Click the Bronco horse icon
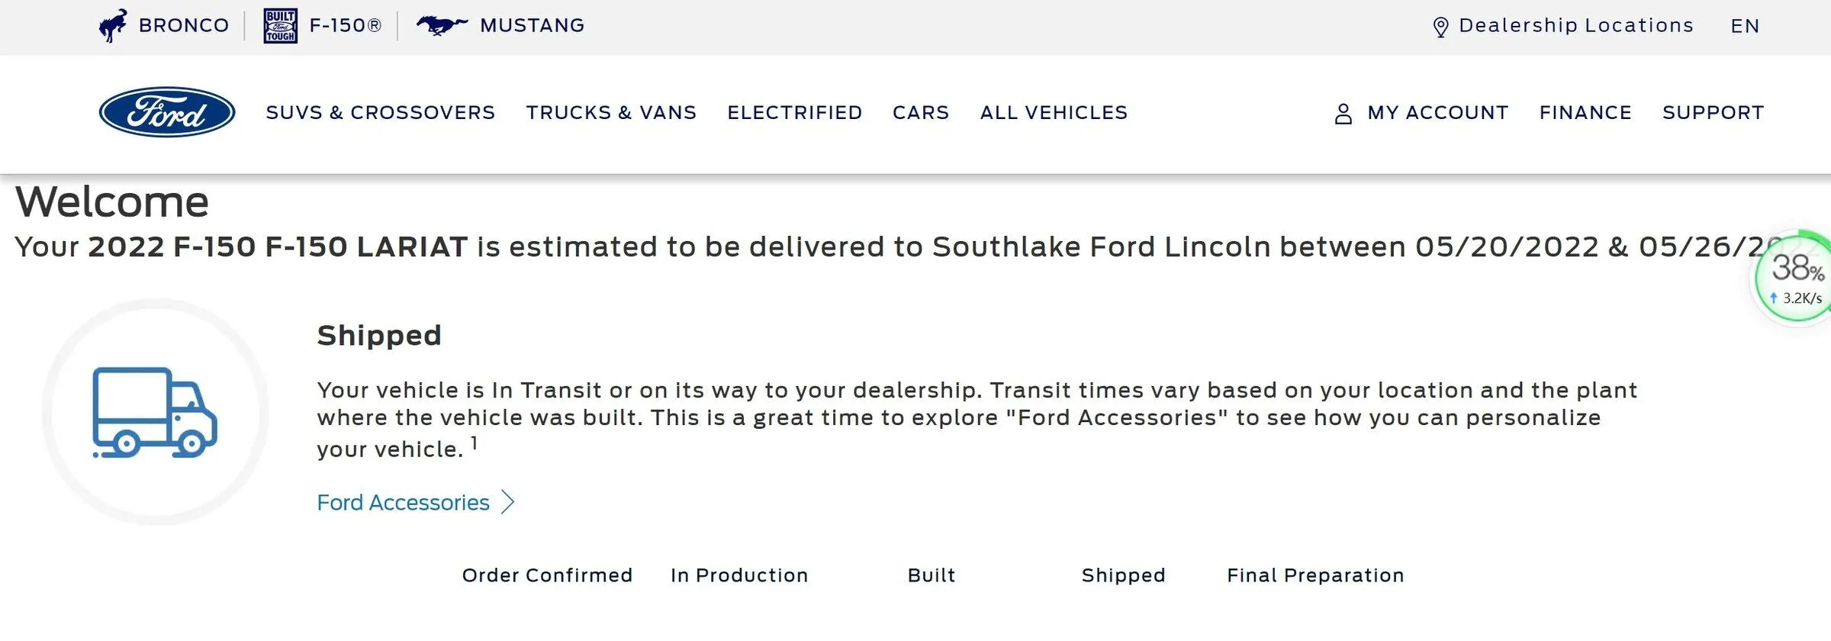 [113, 24]
